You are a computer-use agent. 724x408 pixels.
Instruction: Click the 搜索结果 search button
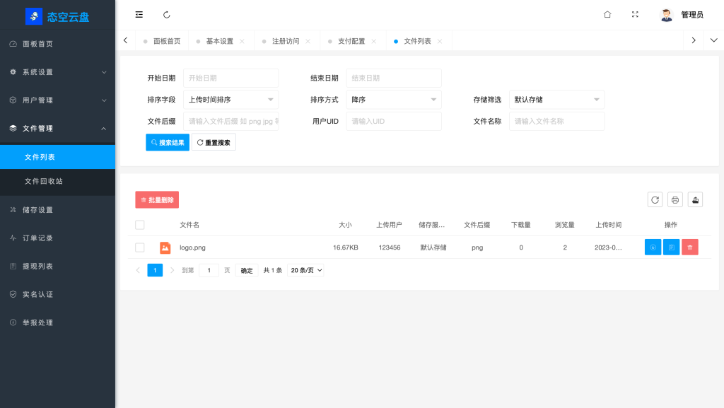(x=167, y=141)
